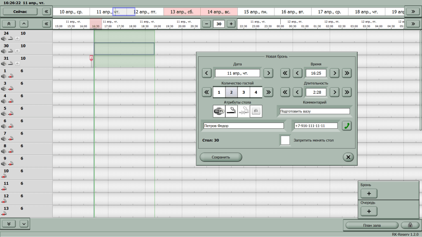The image size is (422, 237).
Task: Select 1 guest
Action: [219, 92]
